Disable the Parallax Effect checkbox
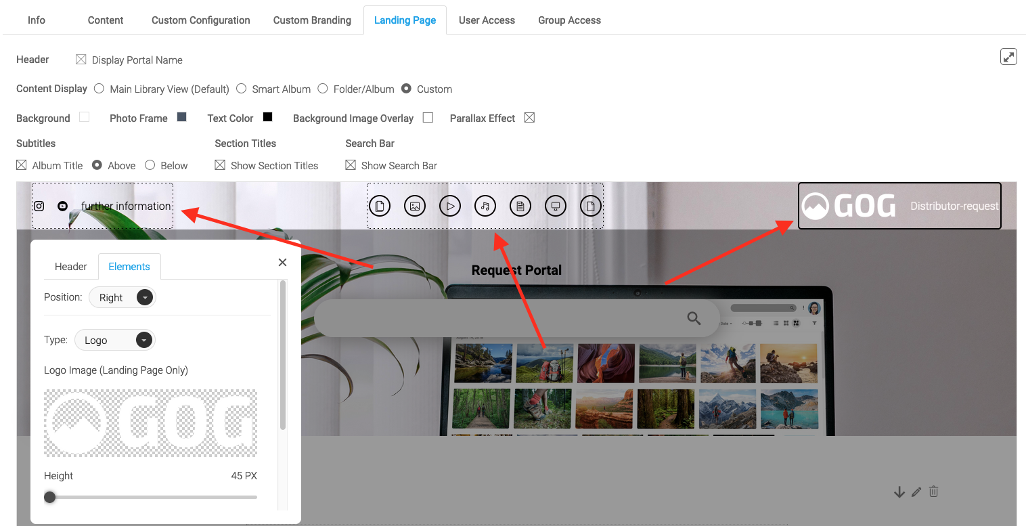 point(529,118)
